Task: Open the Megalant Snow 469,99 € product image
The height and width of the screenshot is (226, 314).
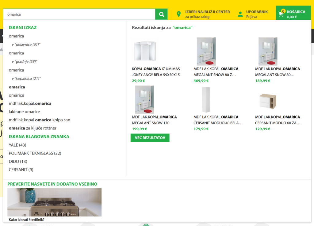Action: [206, 51]
